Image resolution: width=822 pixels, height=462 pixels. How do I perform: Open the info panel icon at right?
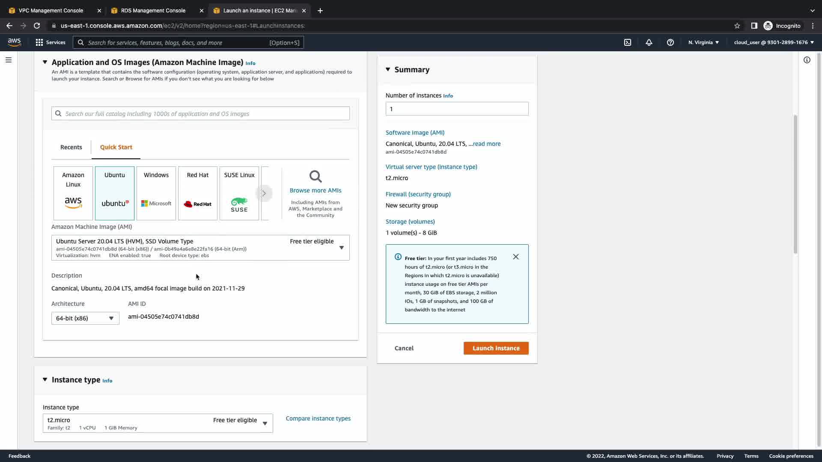807,60
